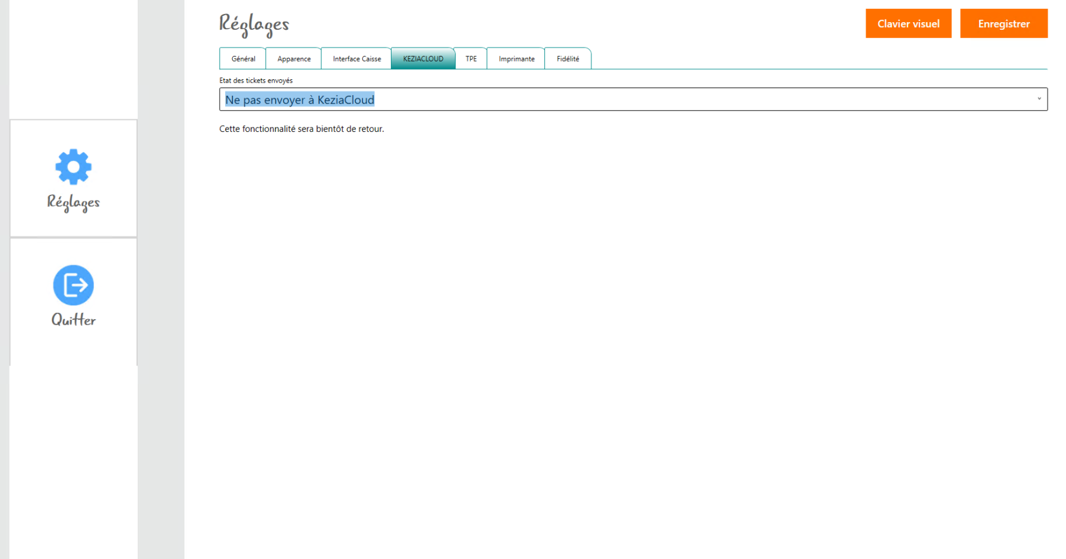Screen dimensions: 1066x559
Task: Switch to the Fidélité tab
Action: click(x=568, y=59)
